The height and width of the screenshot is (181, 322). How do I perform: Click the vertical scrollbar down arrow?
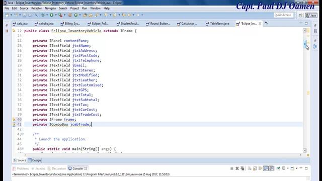coord(305,150)
